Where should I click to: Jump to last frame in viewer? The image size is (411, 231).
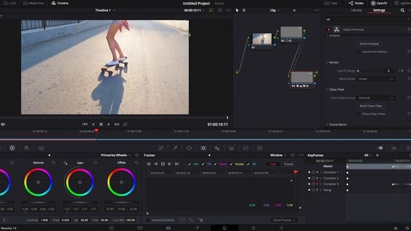[x=117, y=124]
